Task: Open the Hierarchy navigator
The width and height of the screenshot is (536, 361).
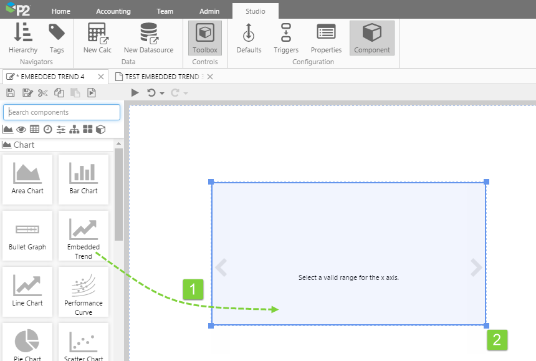Action: [23, 38]
